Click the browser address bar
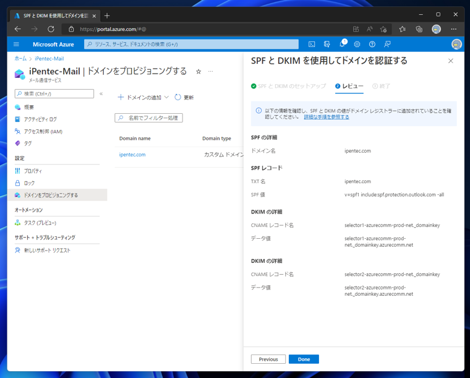The image size is (470, 378). click(x=207, y=29)
